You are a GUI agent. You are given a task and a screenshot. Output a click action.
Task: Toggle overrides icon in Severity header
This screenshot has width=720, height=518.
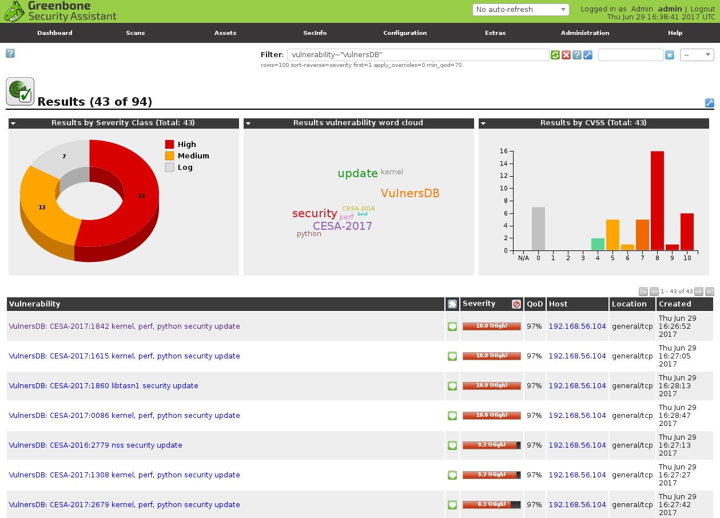point(516,304)
